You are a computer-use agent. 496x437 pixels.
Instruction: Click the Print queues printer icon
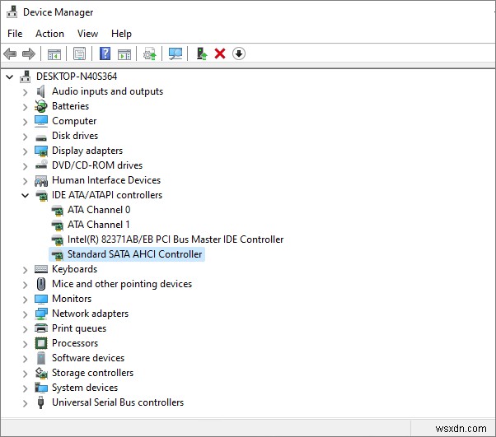point(41,328)
